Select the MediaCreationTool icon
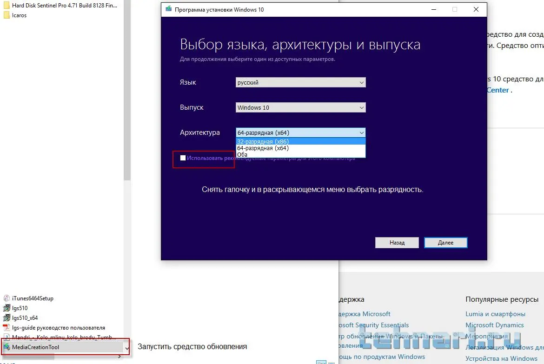The image size is (544, 364). tap(7, 347)
